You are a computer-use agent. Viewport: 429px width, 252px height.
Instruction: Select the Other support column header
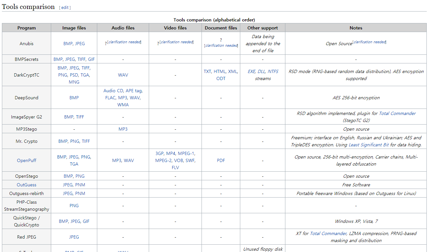[x=263, y=28]
